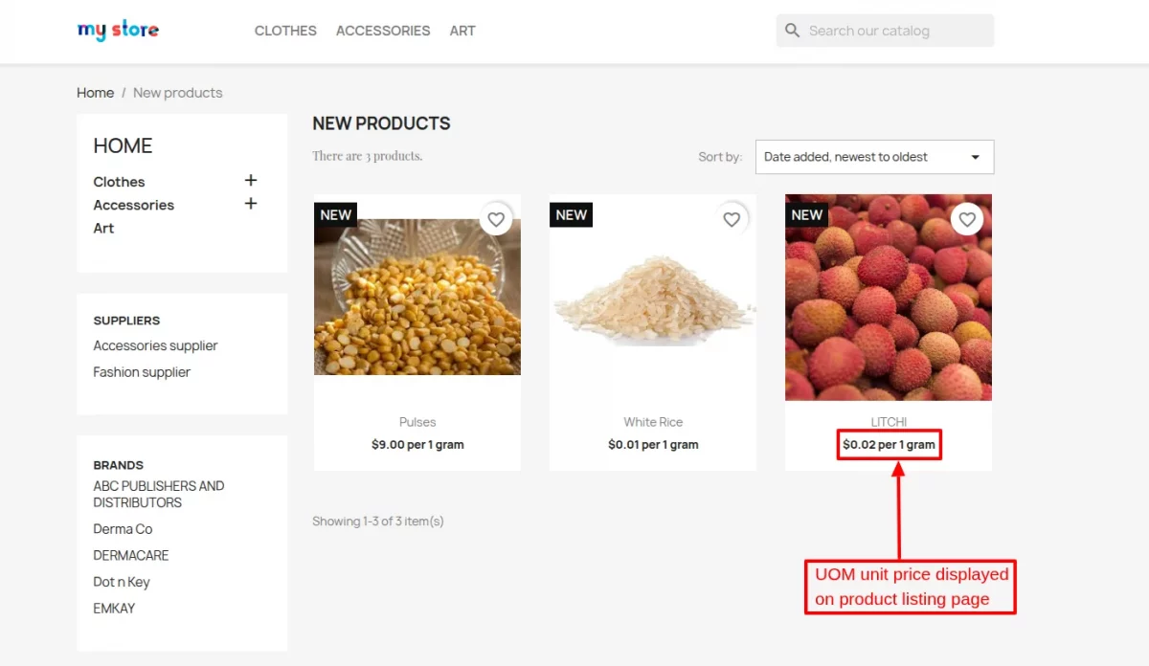Open the White Rice product image
This screenshot has width=1149, height=666.
(x=653, y=297)
